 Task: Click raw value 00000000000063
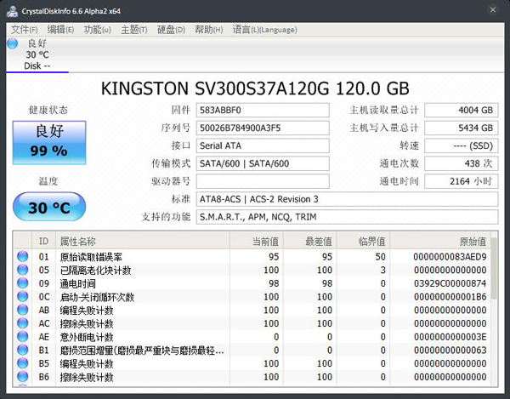click(450, 351)
